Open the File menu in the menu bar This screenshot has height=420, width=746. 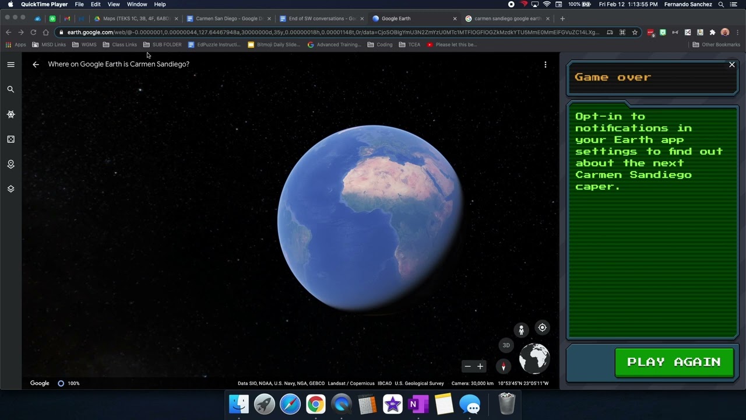[79, 5]
